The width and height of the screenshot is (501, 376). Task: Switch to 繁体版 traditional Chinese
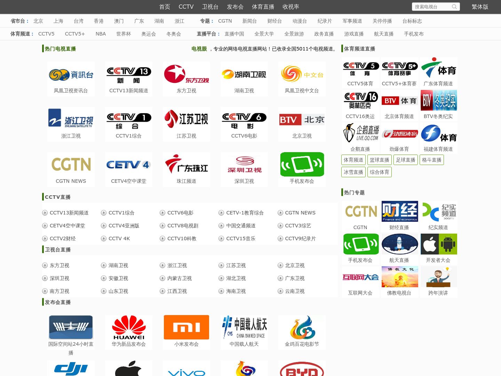pos(480,7)
